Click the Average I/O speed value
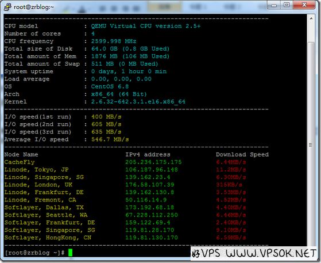 110,139
